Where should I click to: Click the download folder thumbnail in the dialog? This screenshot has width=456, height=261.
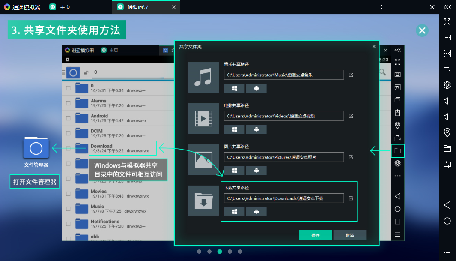click(x=203, y=201)
